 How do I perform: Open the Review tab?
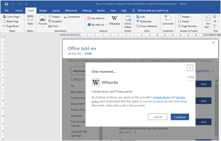[x=101, y=11]
